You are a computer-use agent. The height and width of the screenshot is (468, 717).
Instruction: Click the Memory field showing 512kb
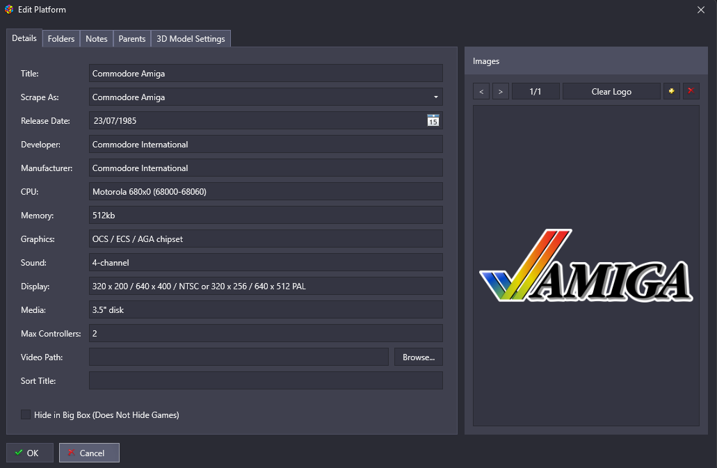(x=266, y=215)
